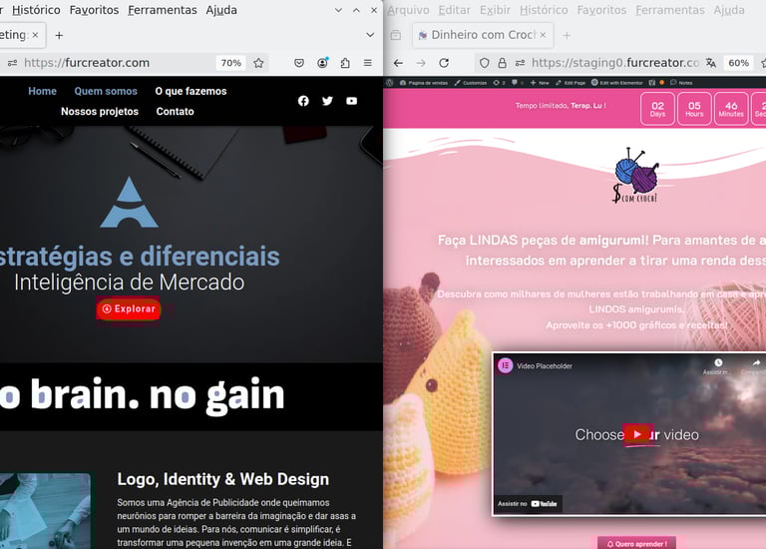This screenshot has width=766, height=549.
Task: Click Assistir no YouTube on video
Action: [527, 503]
